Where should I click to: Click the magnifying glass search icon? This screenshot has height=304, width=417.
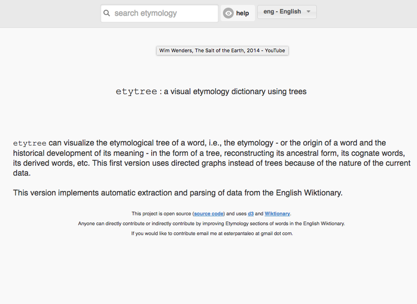107,14
